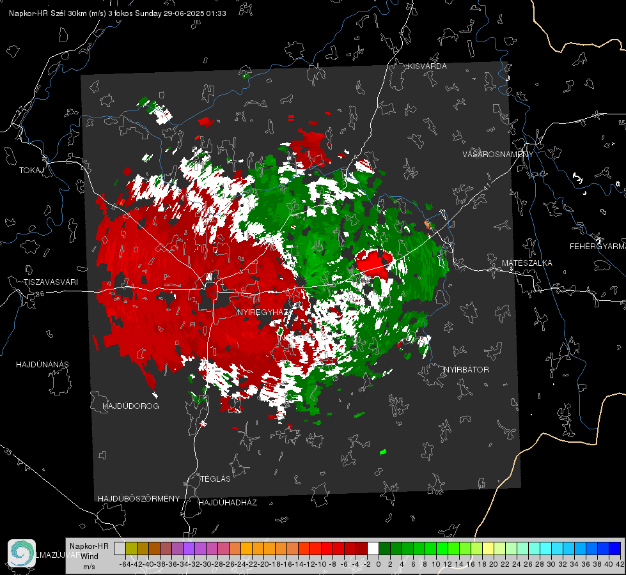Screen dimensions: 626x575
Task: Select the bright green swatch between 10 and 12
Action: (x=442, y=548)
